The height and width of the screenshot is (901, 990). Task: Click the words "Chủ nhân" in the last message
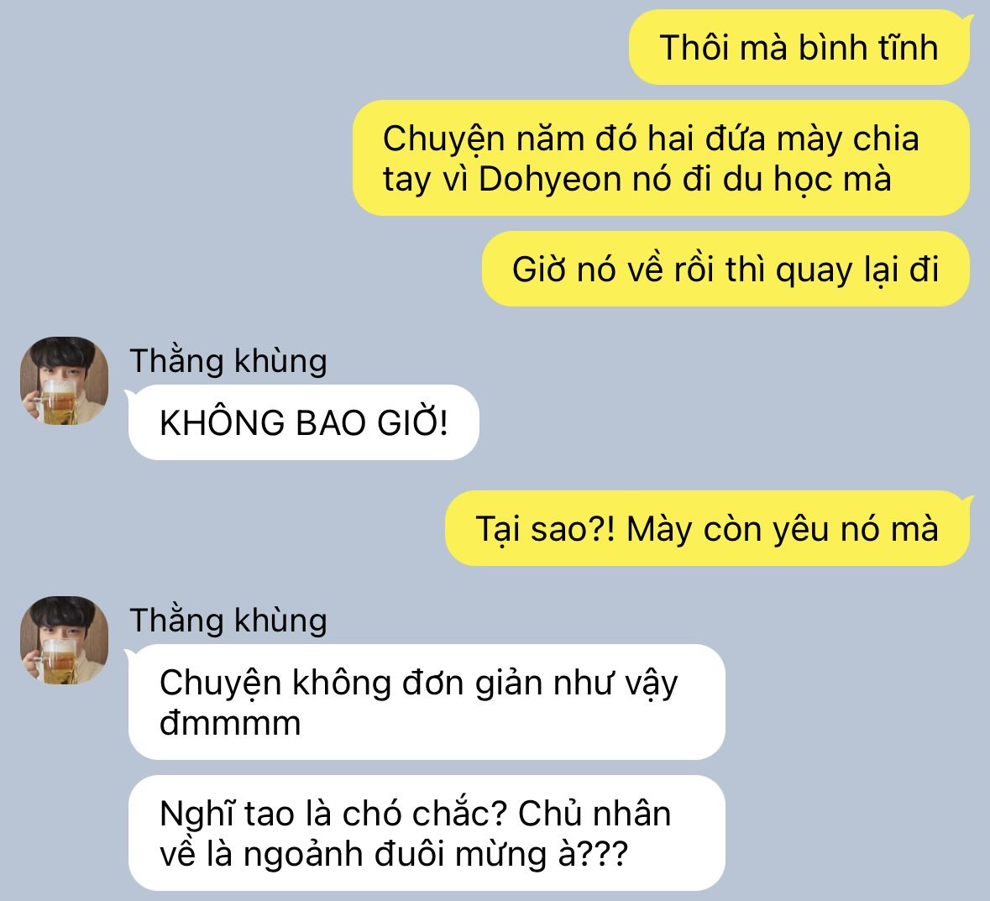click(x=595, y=814)
